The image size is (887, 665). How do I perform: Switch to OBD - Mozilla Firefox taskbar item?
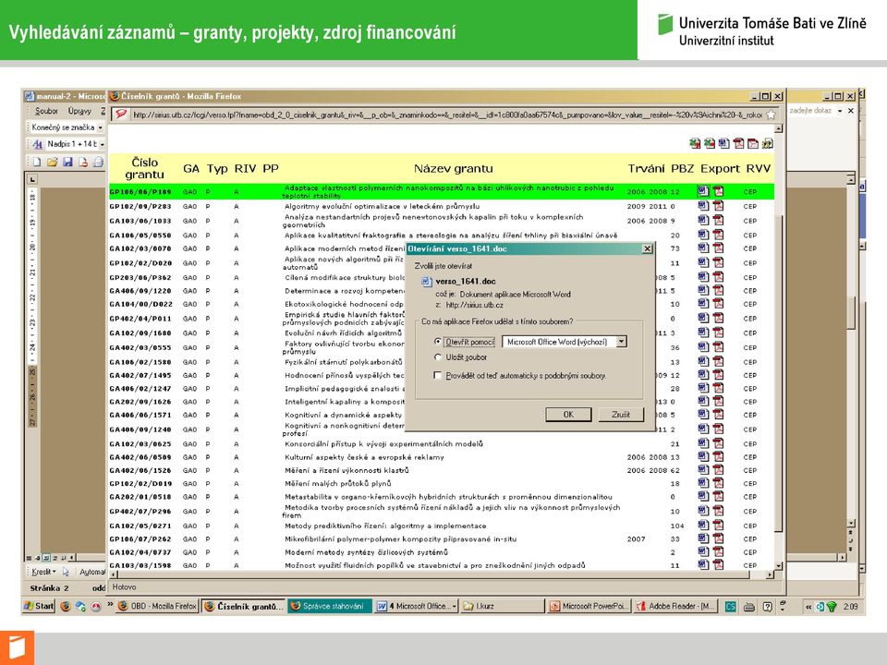click(x=157, y=606)
